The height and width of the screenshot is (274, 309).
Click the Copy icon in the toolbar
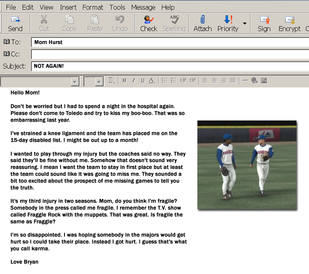tap(69, 19)
